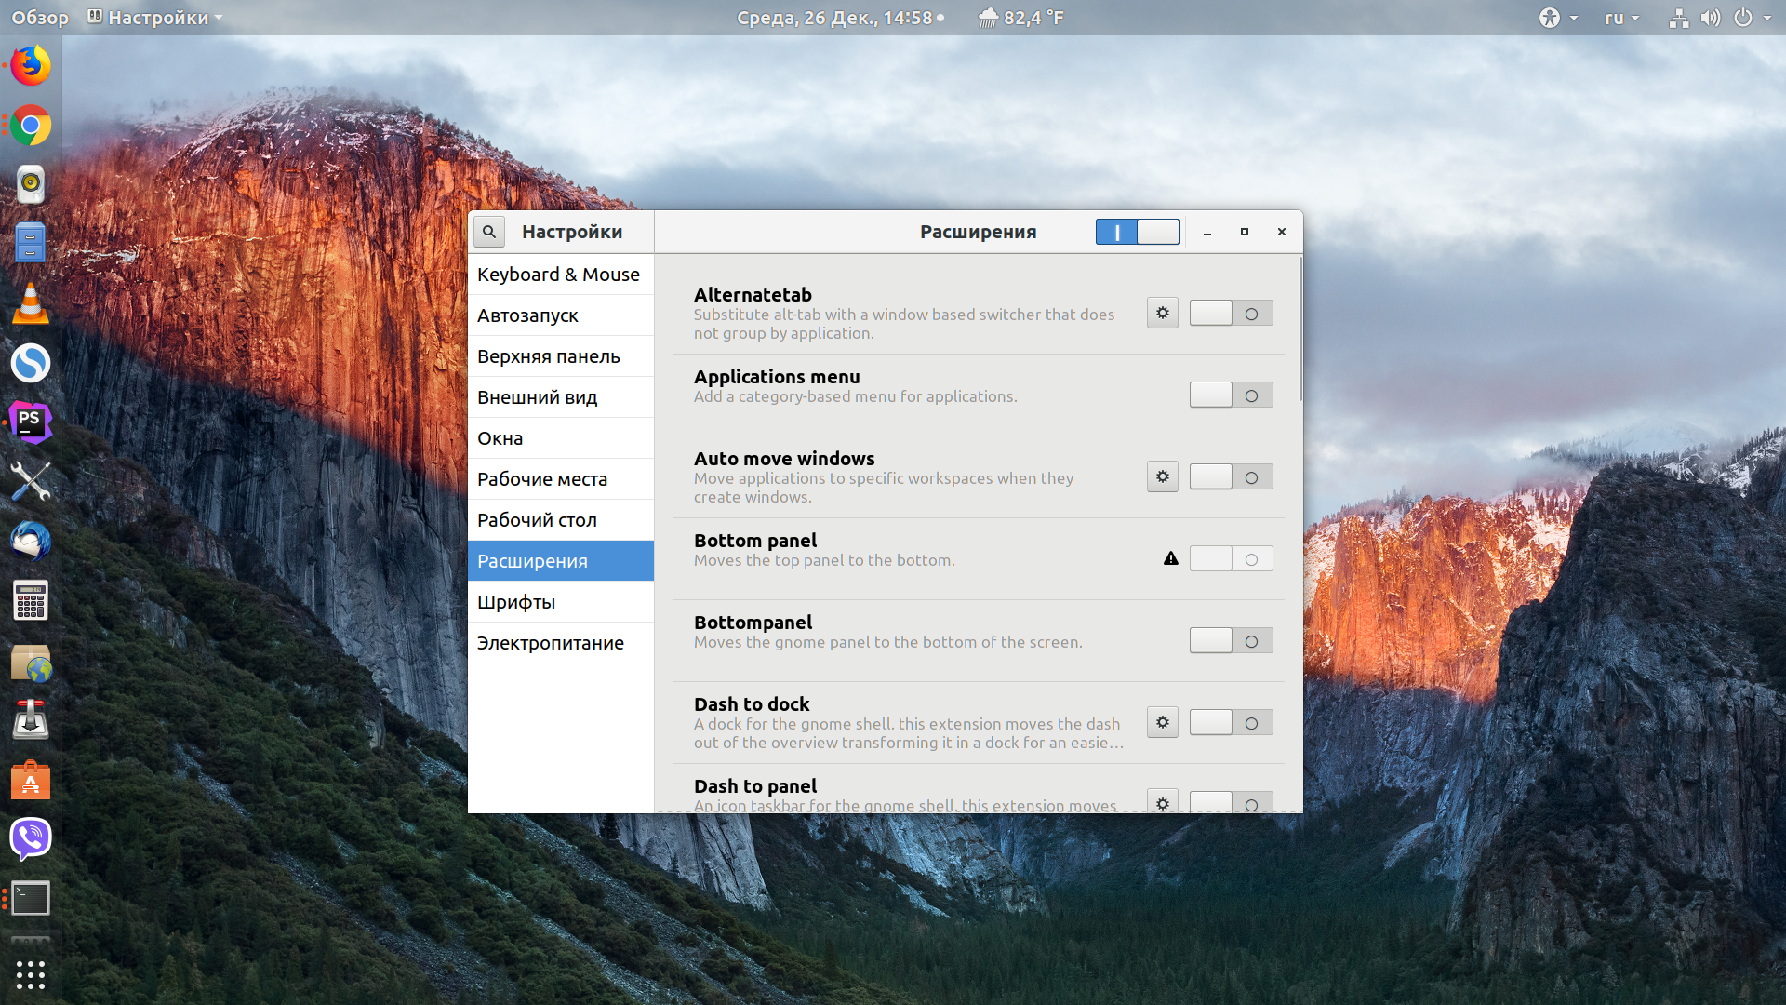Open the network icon in top bar

coord(1679,18)
